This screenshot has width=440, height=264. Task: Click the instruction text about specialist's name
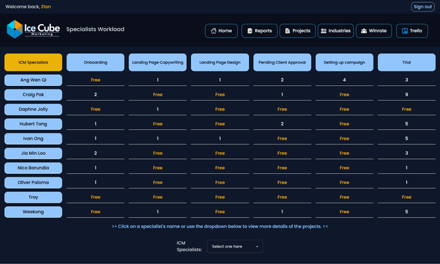coord(220,226)
